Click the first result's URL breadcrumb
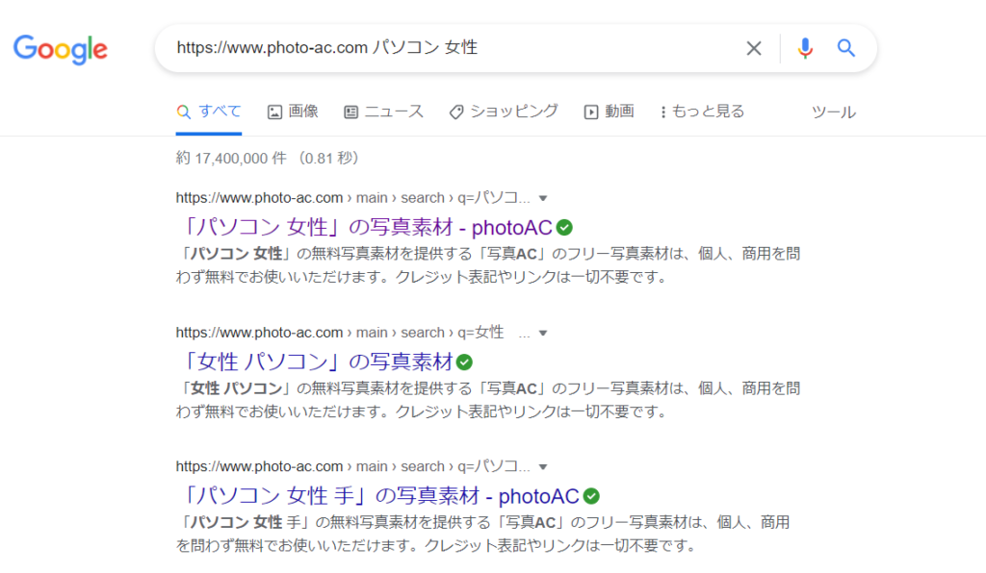The height and width of the screenshot is (573, 986). (352, 198)
